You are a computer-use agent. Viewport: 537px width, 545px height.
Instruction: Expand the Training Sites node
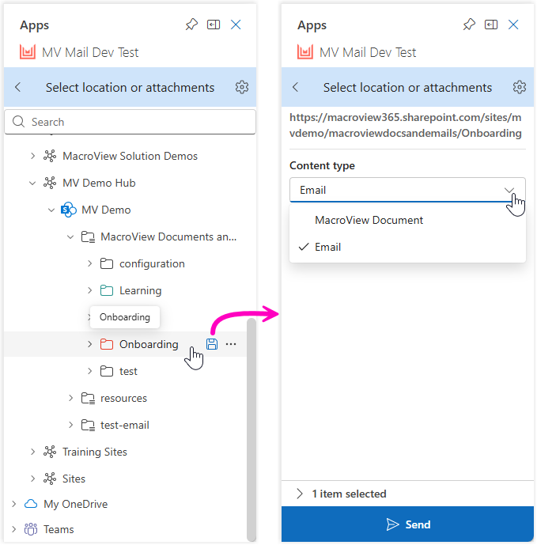(32, 452)
